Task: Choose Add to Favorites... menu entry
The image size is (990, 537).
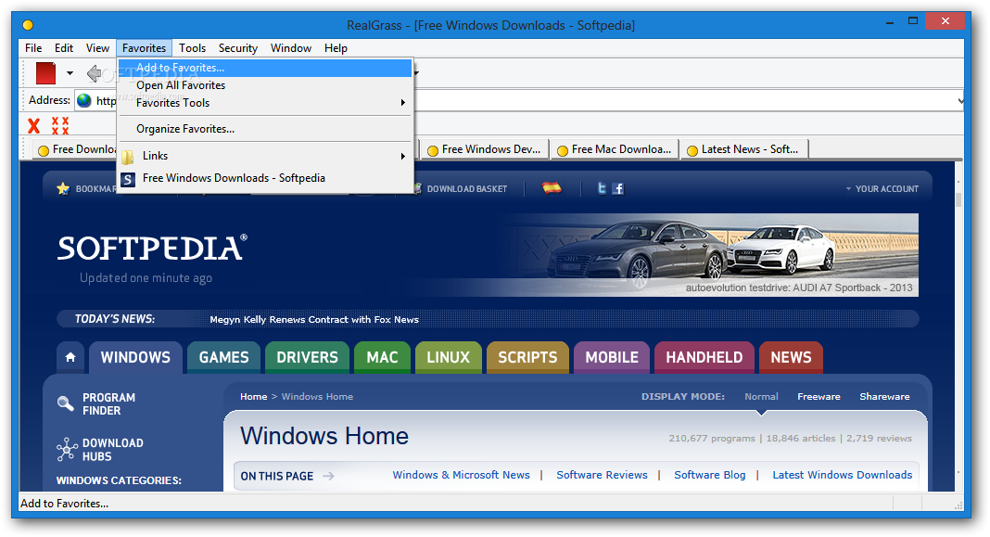Action: 265,68
